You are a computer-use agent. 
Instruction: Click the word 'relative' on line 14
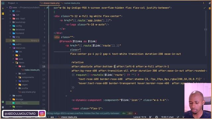pos(78,62)
